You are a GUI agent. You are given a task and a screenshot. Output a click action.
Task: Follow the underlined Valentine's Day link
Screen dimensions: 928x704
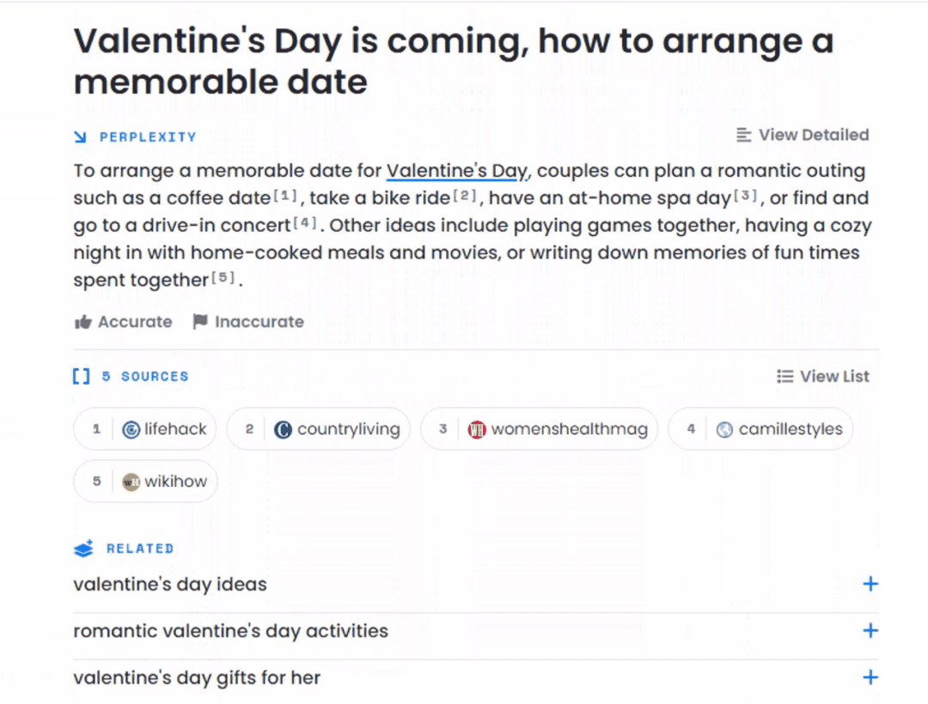(x=456, y=171)
